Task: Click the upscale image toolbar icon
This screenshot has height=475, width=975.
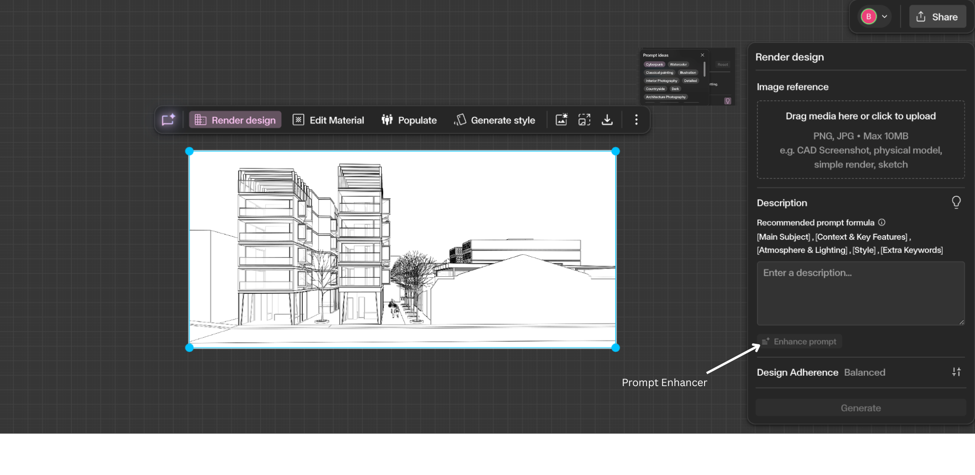Action: point(584,120)
